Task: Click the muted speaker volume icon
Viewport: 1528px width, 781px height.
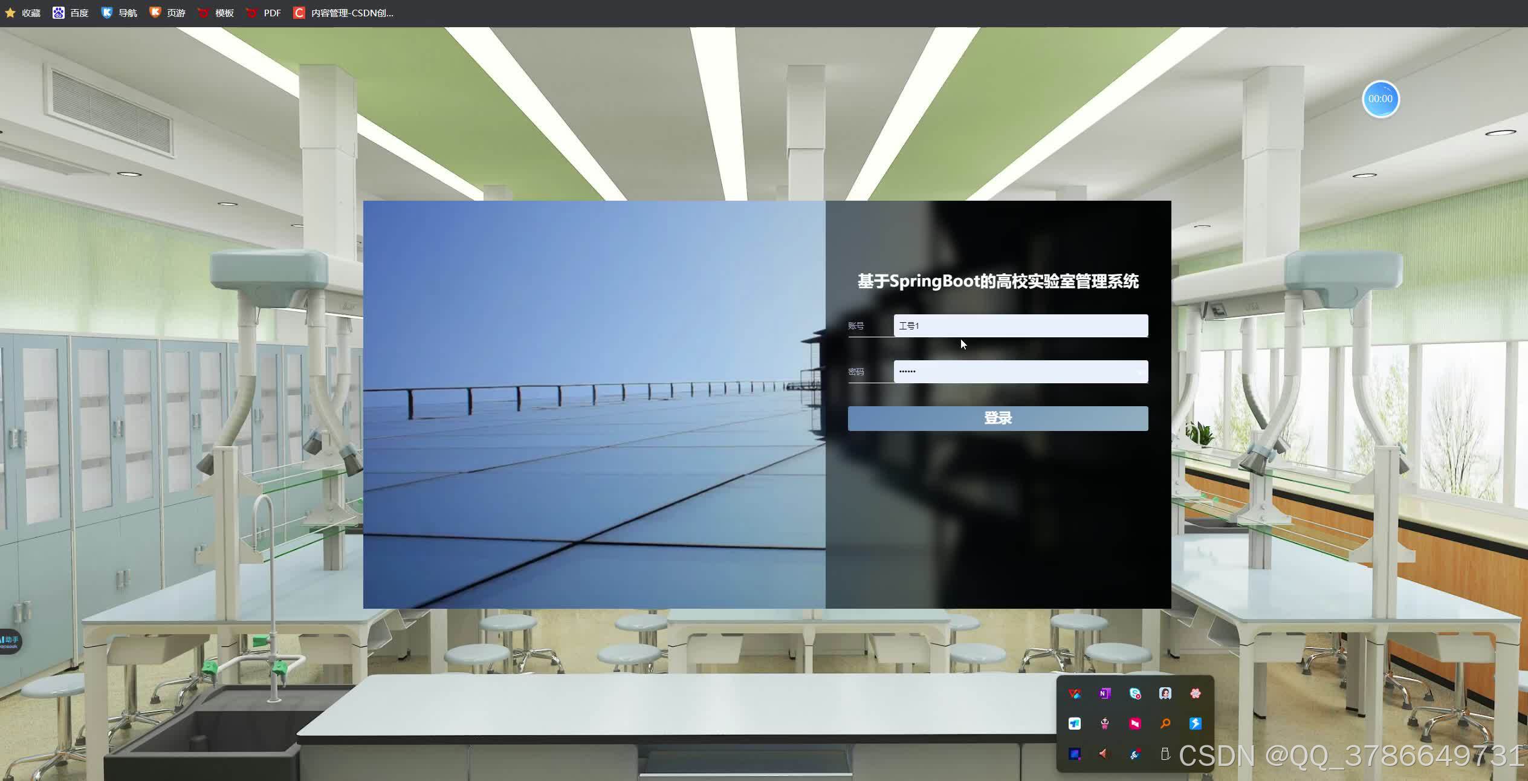Action: click(1104, 754)
